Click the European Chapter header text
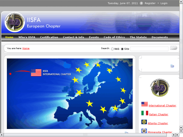183x137 pixels. click(44, 26)
